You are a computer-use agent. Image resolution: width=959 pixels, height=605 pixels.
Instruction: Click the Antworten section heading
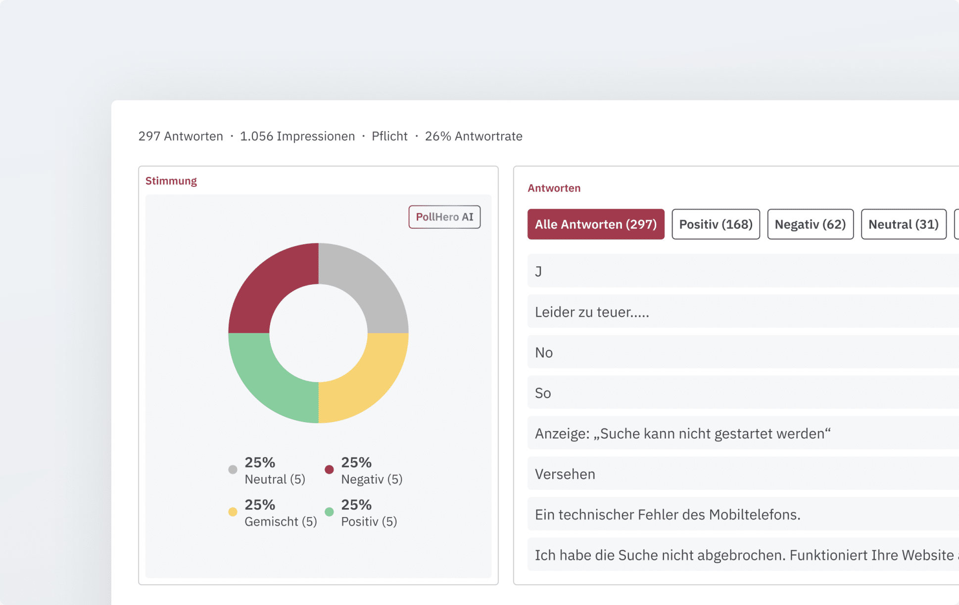tap(554, 188)
